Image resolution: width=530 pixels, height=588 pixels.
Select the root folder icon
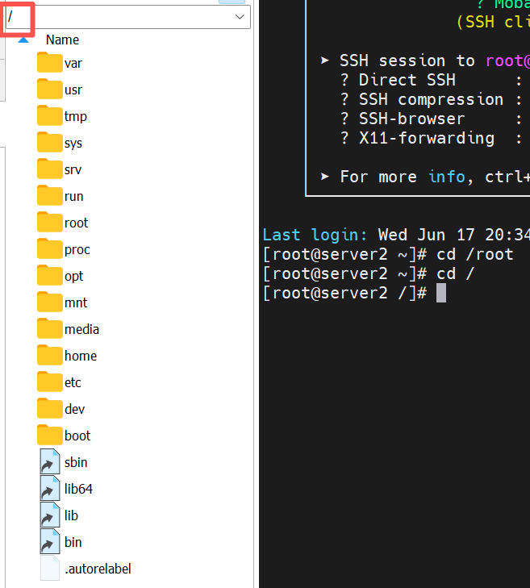click(50, 223)
